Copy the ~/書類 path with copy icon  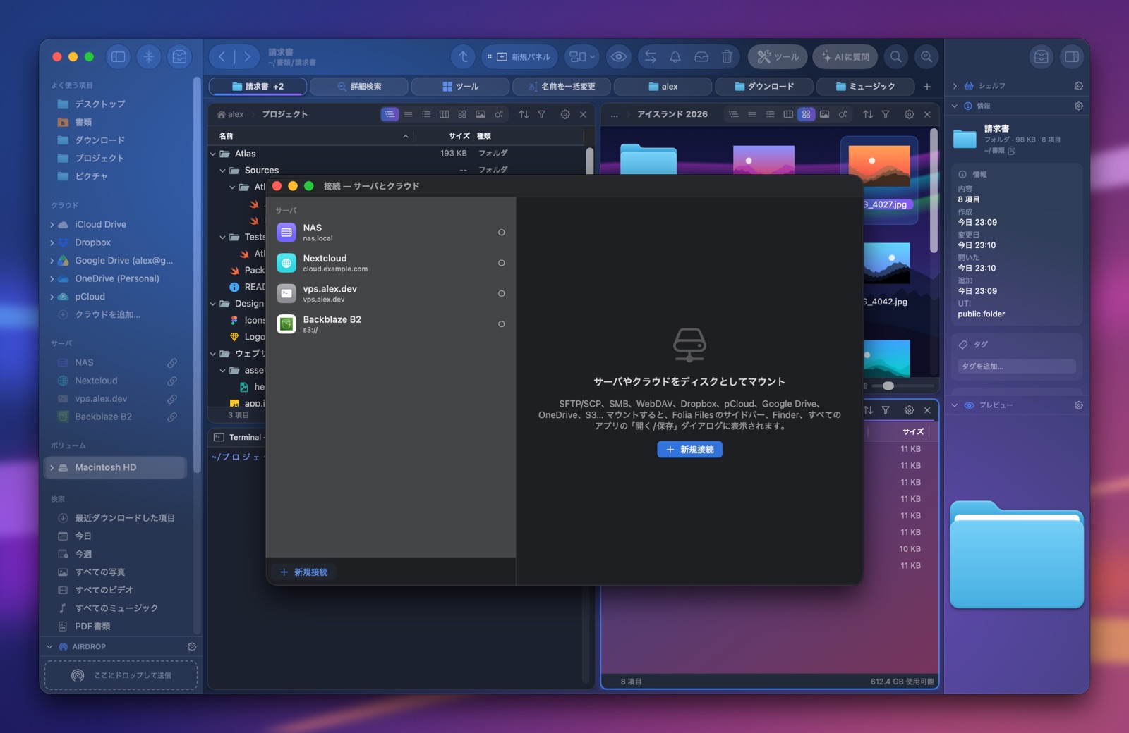coord(1012,151)
